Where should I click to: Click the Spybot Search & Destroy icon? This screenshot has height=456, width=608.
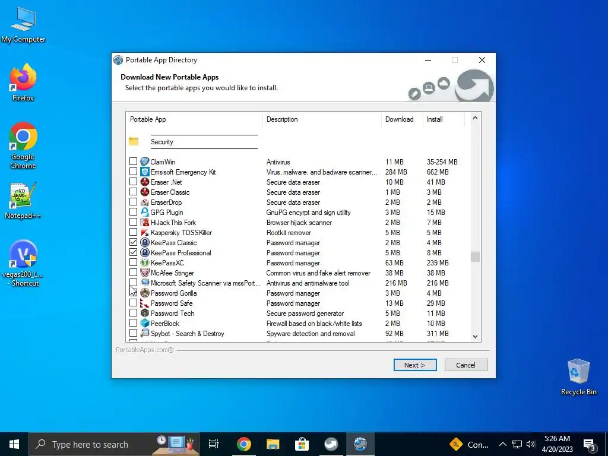tap(145, 332)
